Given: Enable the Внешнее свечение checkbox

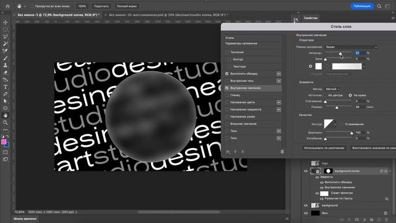Looking at the screenshot, I should [x=227, y=124].
